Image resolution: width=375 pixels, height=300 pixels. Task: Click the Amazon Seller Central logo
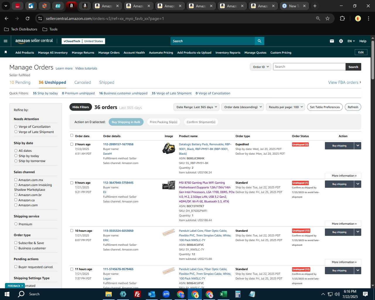tap(34, 41)
